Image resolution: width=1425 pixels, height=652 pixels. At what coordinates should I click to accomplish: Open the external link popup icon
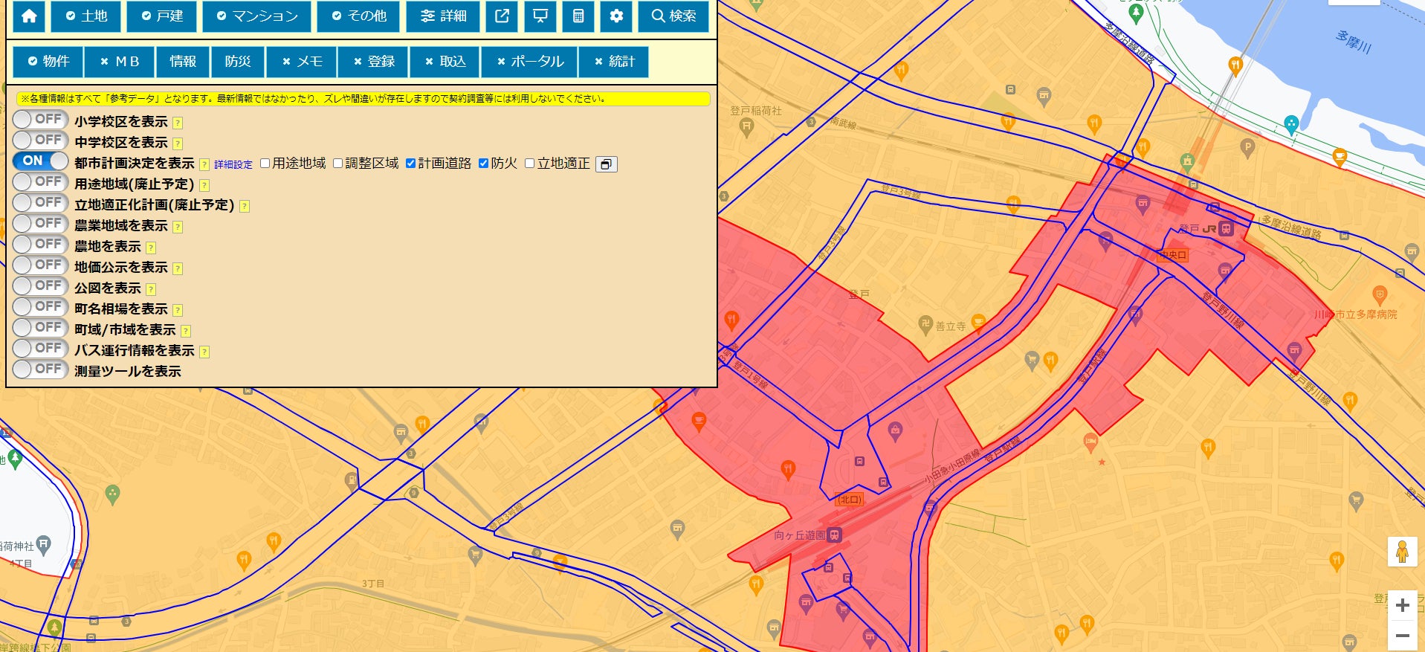pos(503,16)
